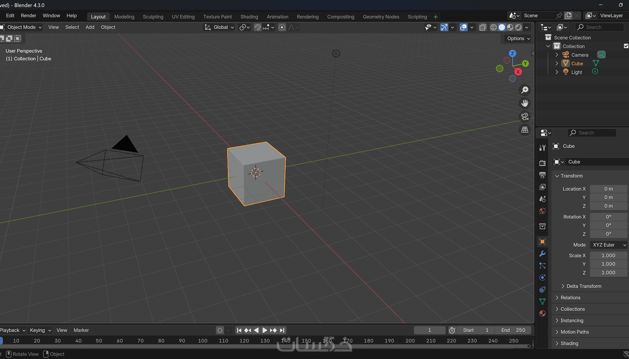Screen dimensions: 629x359
Task: Click the Light data icon in outliner
Action: [x=595, y=72]
